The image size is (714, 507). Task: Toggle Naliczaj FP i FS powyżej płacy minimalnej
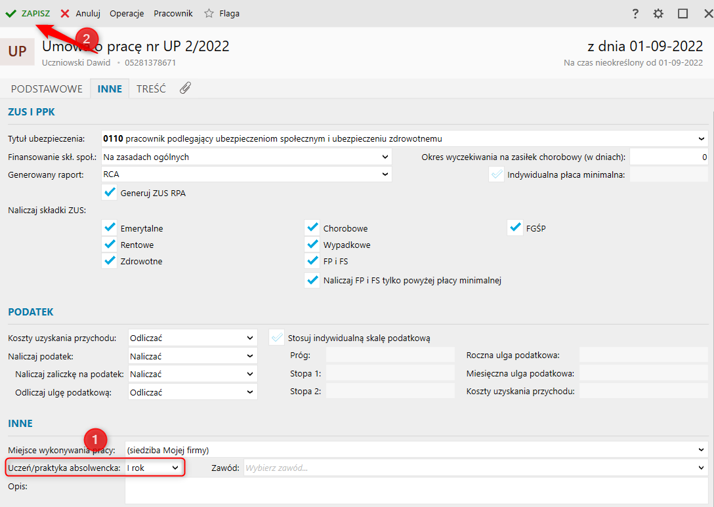[x=312, y=280]
